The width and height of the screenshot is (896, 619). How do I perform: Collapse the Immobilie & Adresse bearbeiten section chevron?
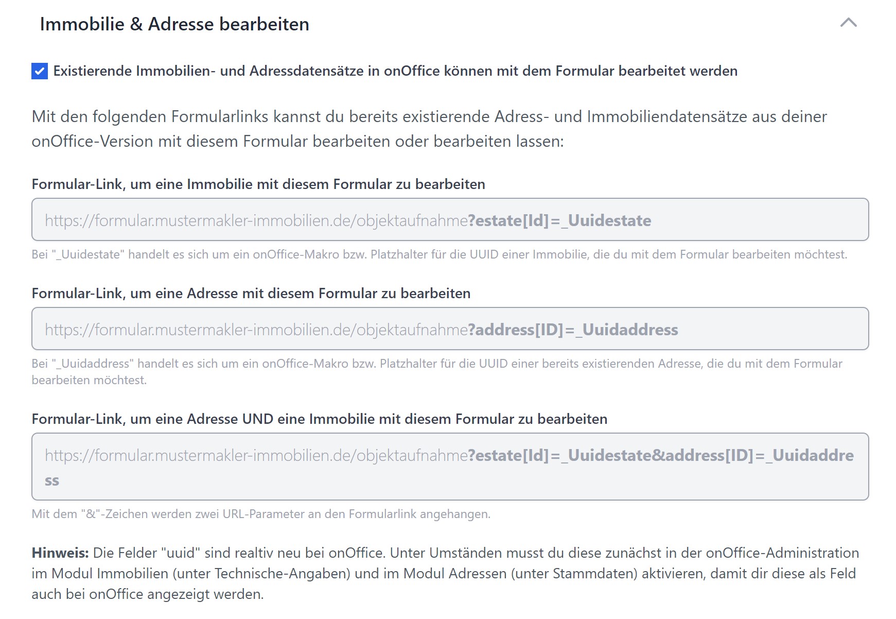coord(848,23)
